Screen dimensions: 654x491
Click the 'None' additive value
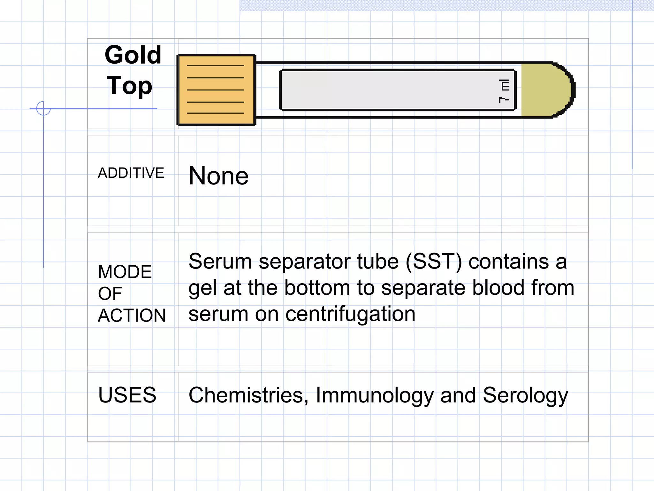[x=218, y=176]
